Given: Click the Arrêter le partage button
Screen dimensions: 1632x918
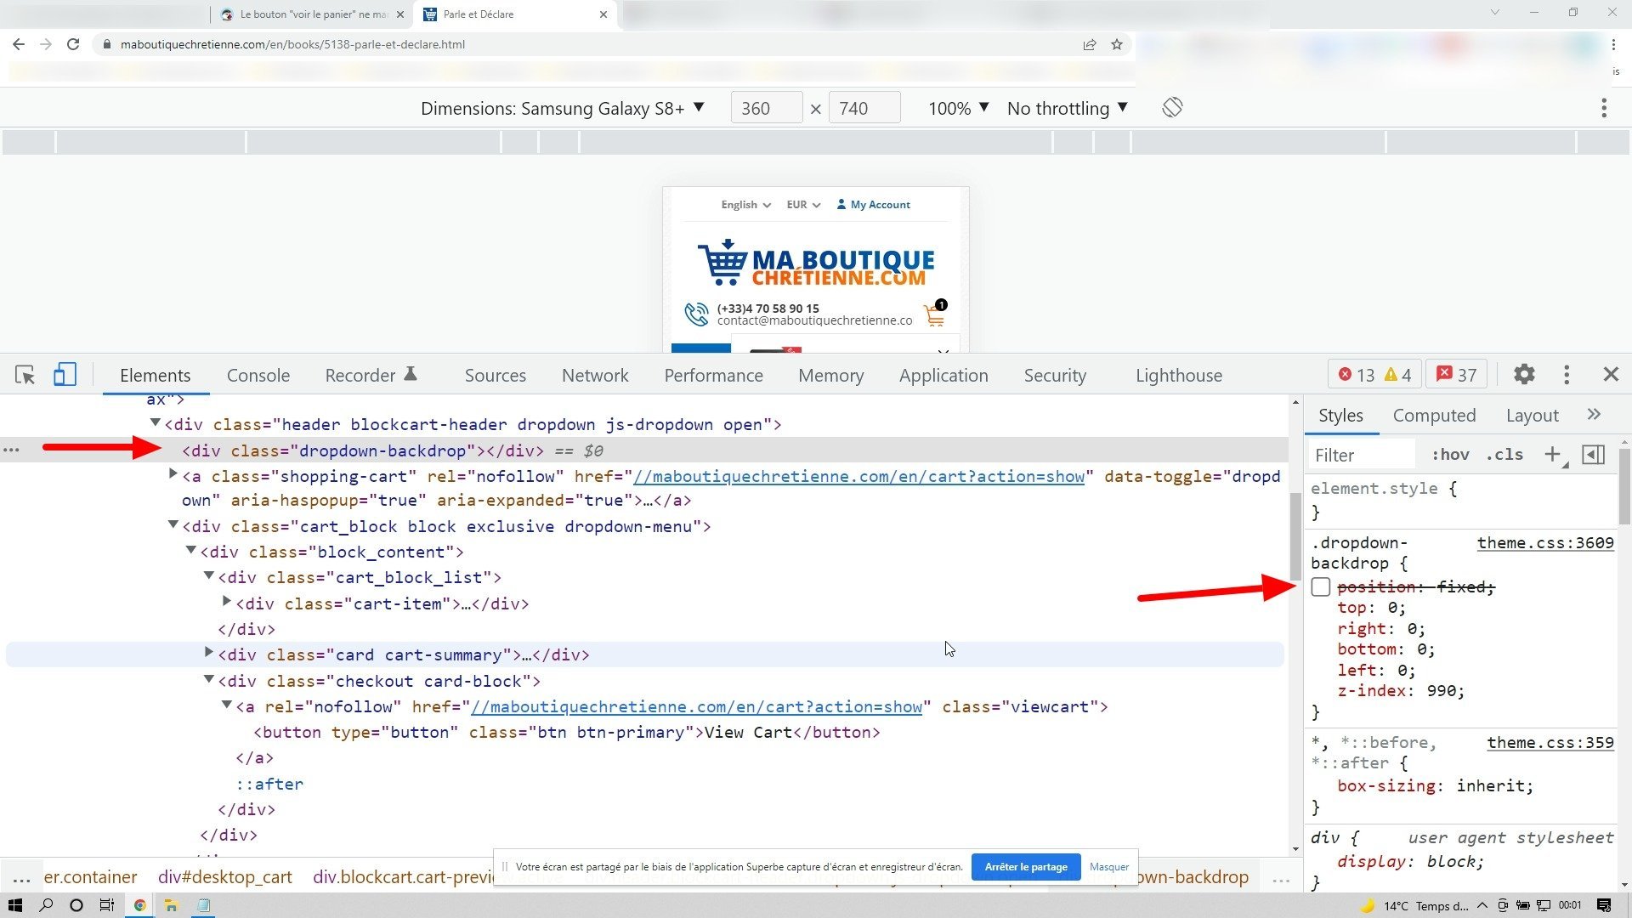Looking at the screenshot, I should pos(1026,867).
